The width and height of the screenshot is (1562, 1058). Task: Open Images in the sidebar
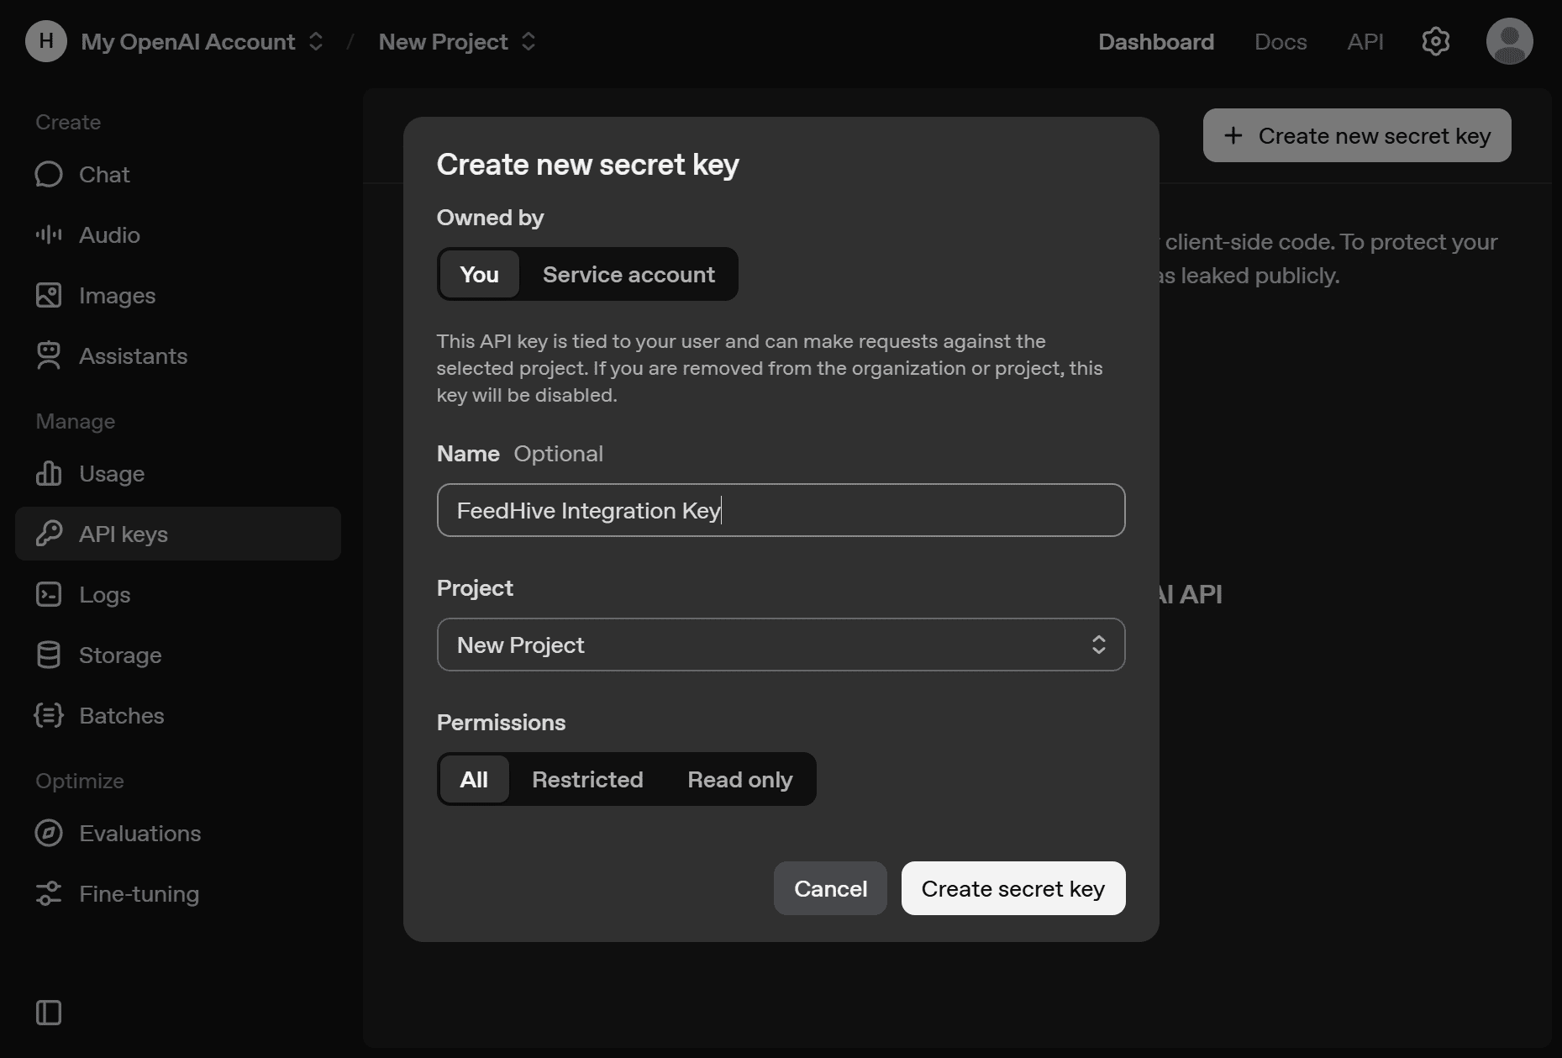click(x=178, y=295)
